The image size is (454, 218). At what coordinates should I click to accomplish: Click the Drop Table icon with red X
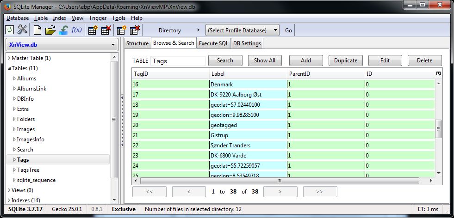pyautogui.click(x=106, y=30)
